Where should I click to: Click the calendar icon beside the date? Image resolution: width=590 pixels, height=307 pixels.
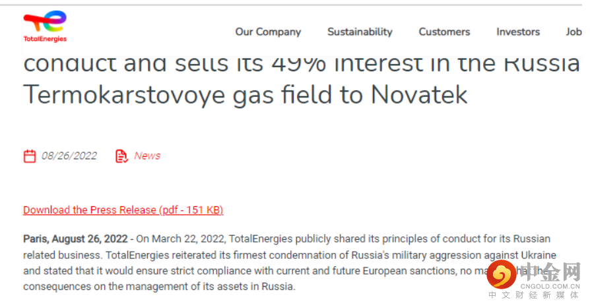click(30, 156)
